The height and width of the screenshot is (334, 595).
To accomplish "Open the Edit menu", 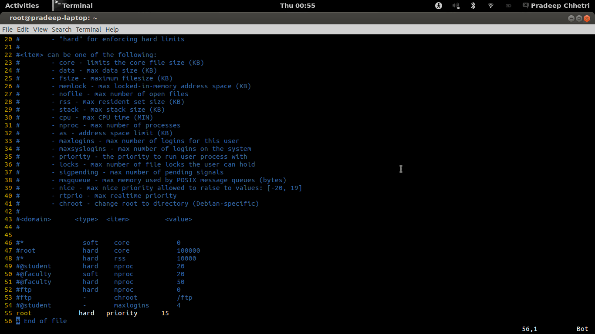I will 23,30.
